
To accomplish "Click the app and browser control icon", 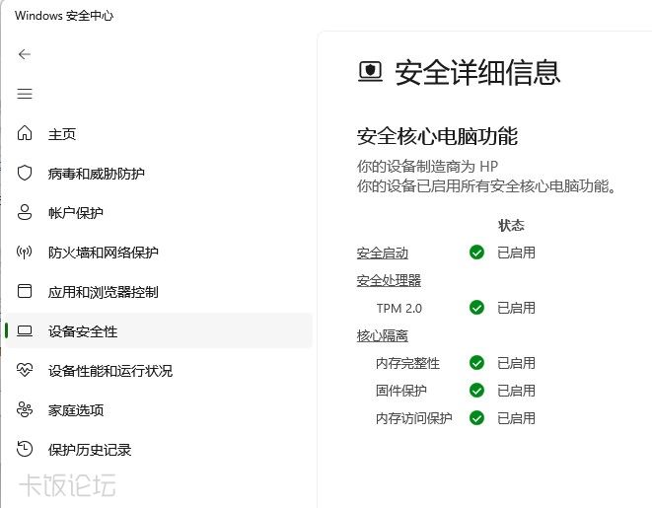I will [26, 291].
